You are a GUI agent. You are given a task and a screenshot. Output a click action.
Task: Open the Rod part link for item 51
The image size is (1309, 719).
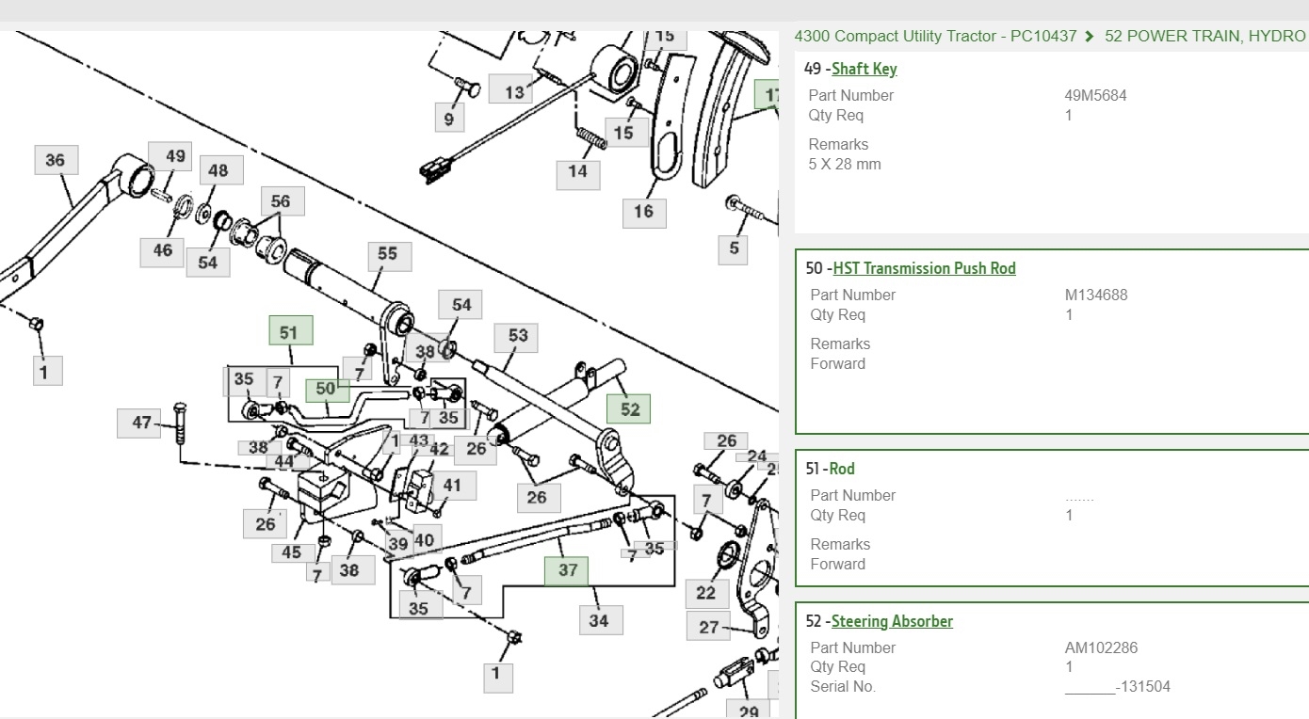[x=843, y=469]
